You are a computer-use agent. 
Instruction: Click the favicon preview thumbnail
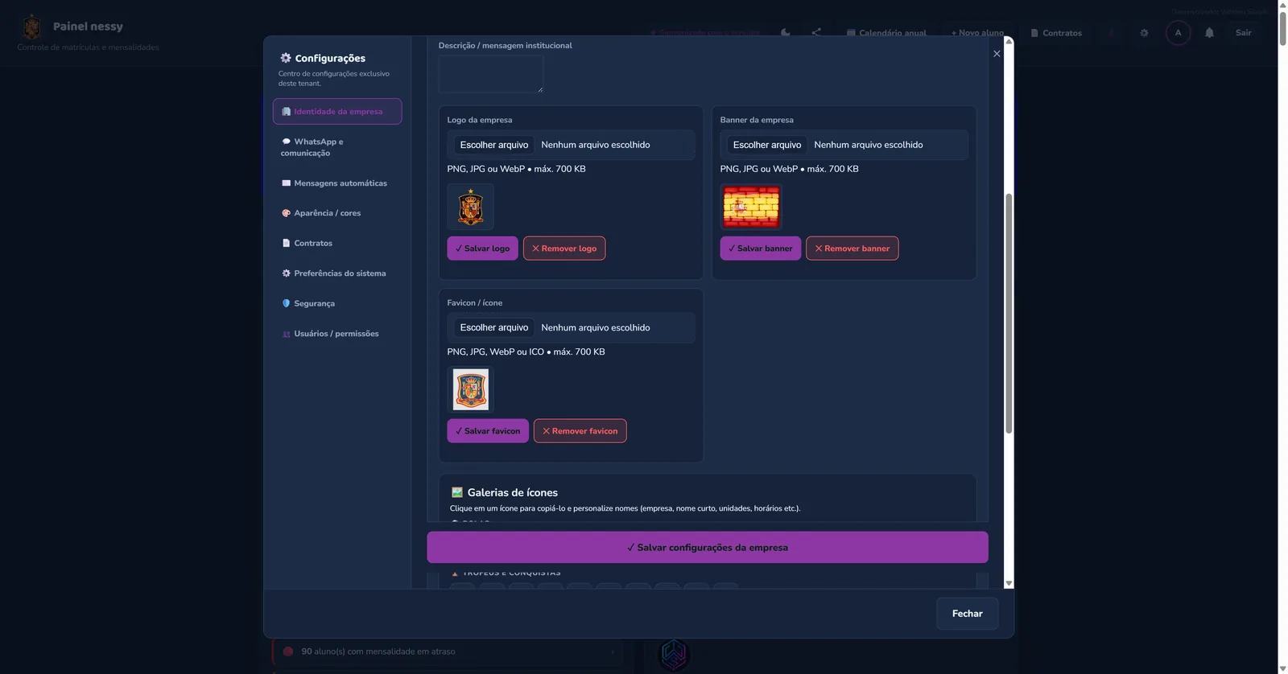point(471,389)
